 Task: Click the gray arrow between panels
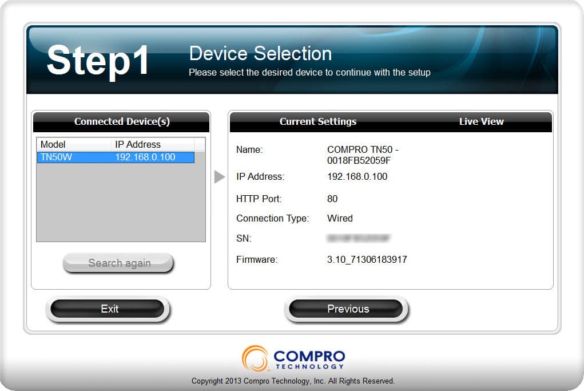click(220, 177)
